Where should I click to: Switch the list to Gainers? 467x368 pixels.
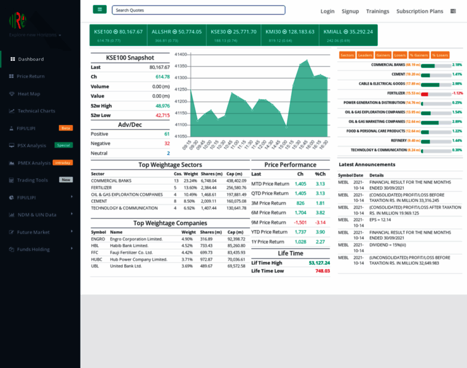click(383, 55)
